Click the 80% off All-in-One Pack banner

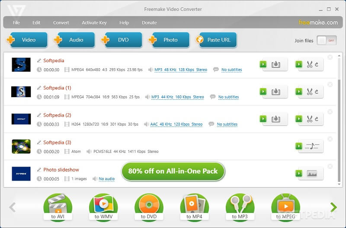coord(173,171)
